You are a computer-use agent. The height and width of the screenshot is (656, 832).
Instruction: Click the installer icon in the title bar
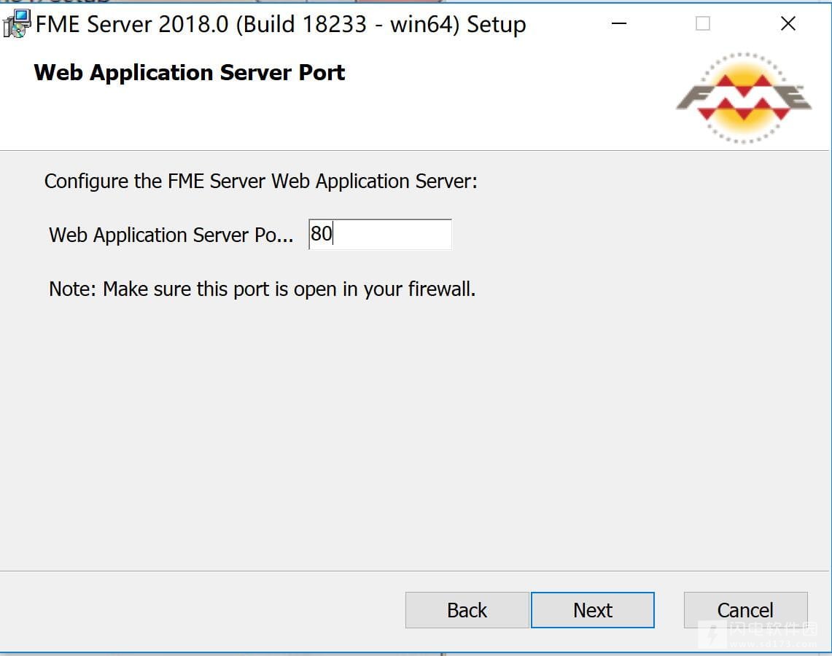point(16,23)
